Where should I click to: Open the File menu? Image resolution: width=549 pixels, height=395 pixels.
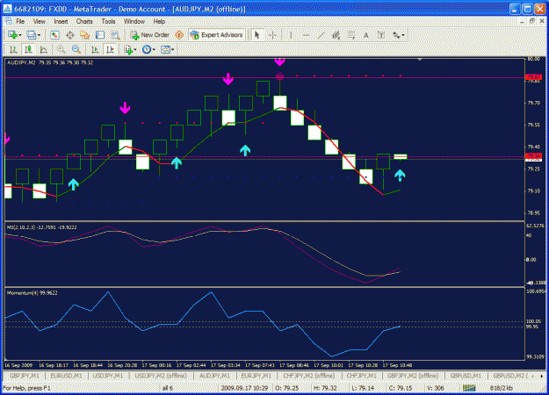(x=20, y=22)
